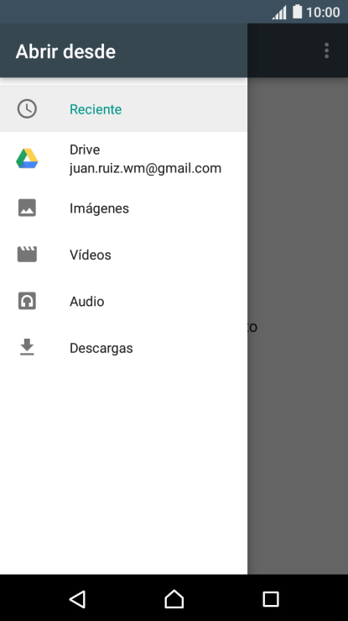
Task: Choose Audio from the drawer list
Action: (x=123, y=301)
